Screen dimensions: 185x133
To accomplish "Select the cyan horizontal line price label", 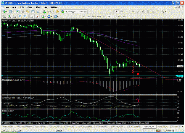I will click(x=180, y=76).
